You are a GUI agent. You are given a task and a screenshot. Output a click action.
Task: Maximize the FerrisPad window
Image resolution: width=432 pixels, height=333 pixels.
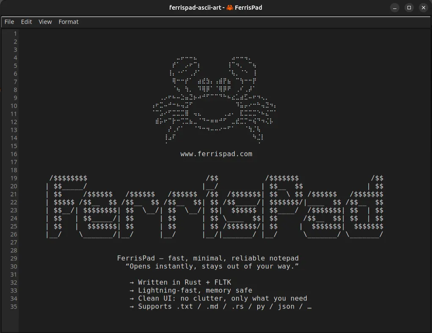point(409,8)
